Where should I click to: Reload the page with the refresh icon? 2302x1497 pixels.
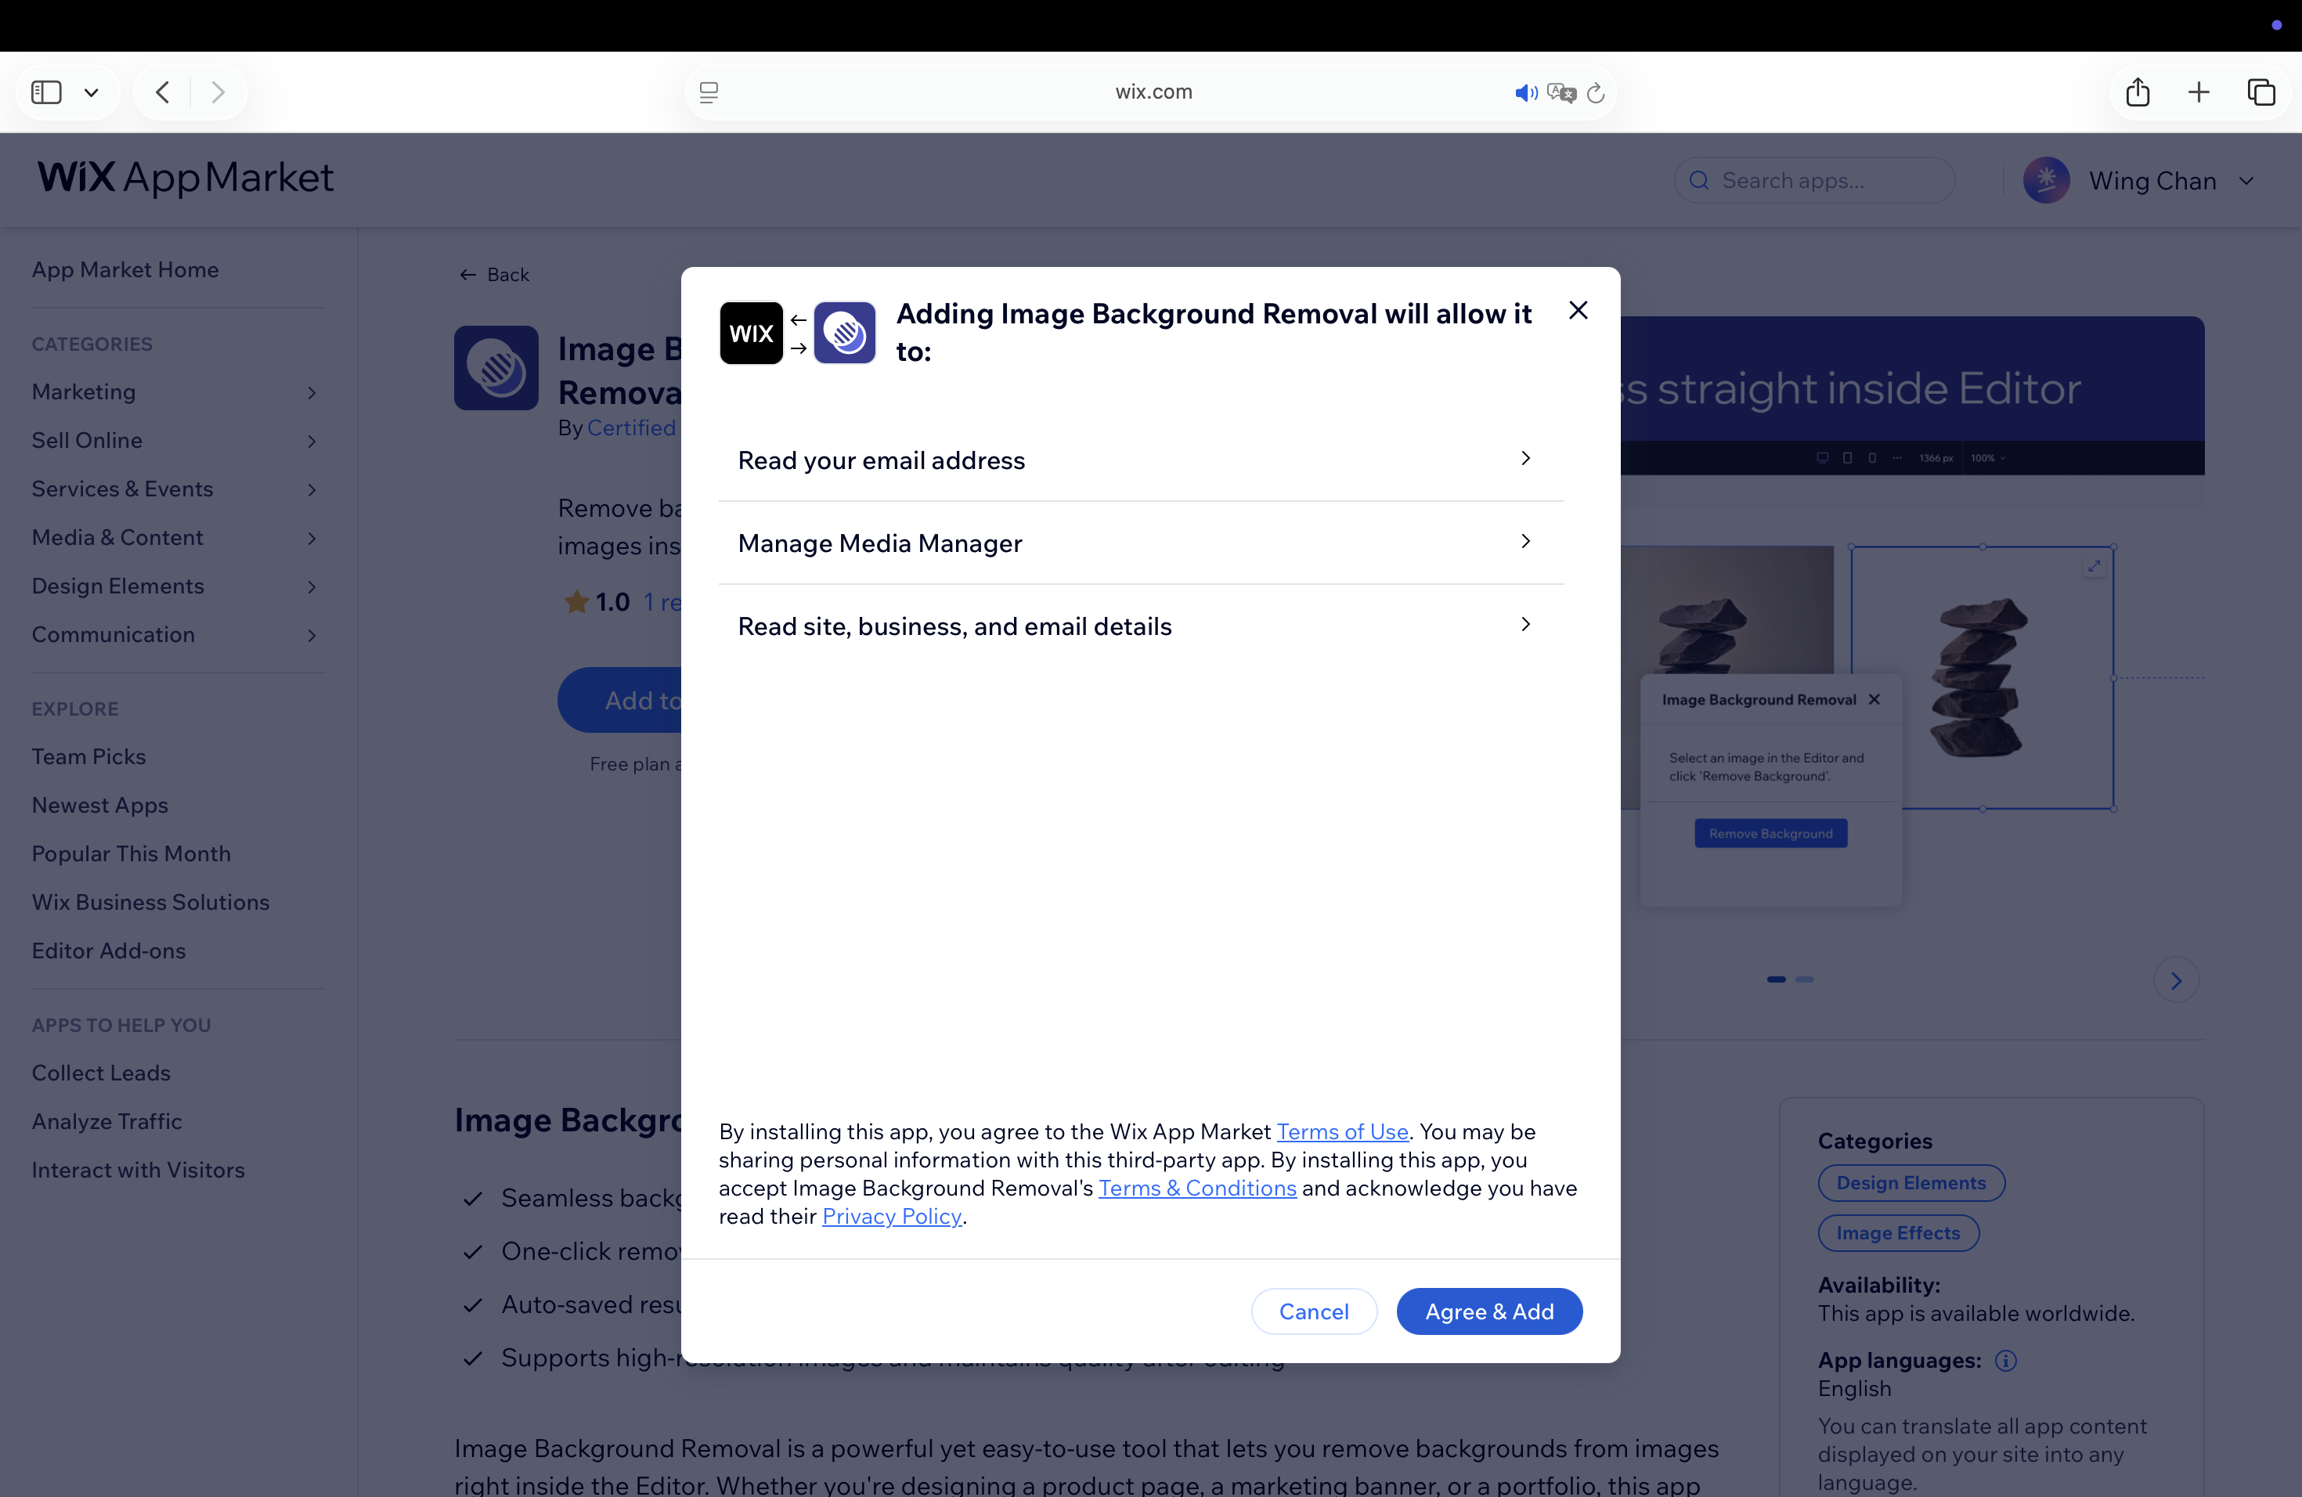pos(1596,93)
